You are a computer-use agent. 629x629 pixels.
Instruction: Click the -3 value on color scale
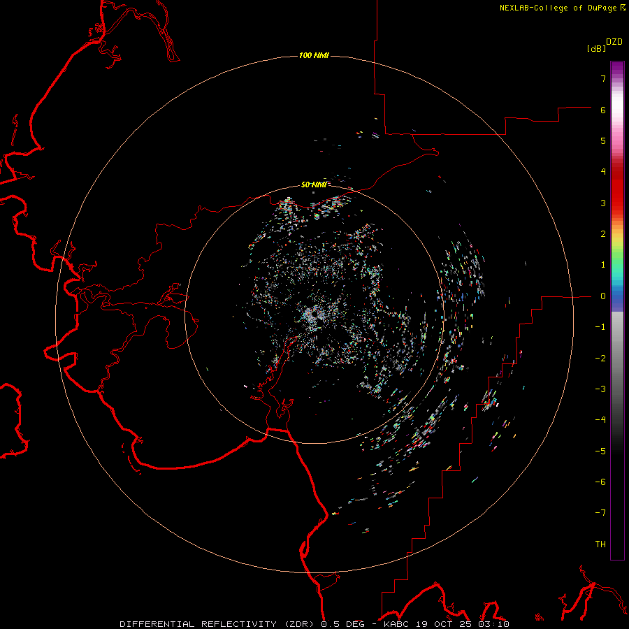[600, 389]
